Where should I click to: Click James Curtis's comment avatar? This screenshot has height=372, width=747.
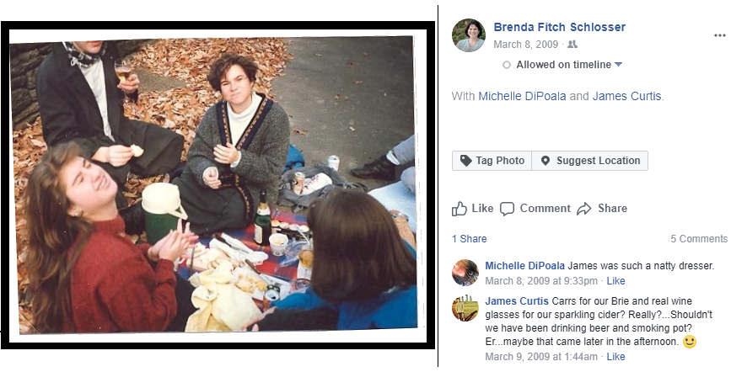465,308
